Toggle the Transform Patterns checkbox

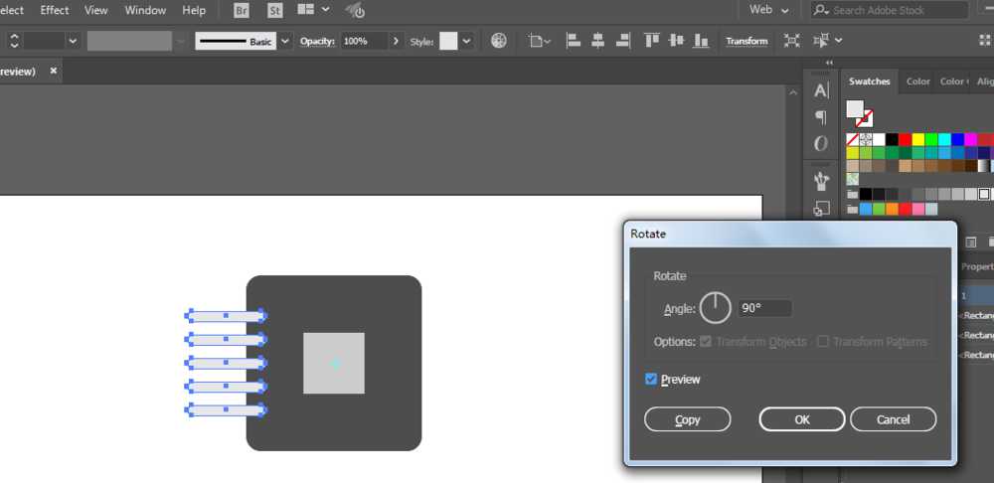tap(822, 342)
